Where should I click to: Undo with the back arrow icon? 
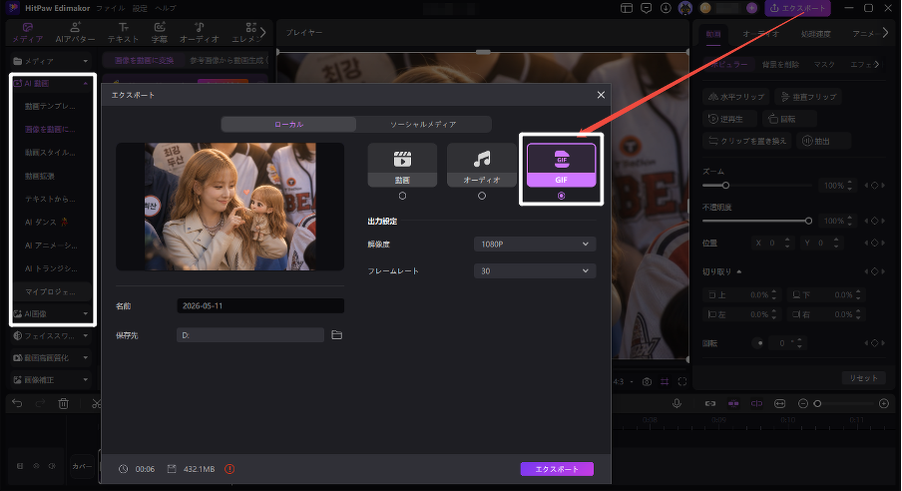[x=17, y=403]
